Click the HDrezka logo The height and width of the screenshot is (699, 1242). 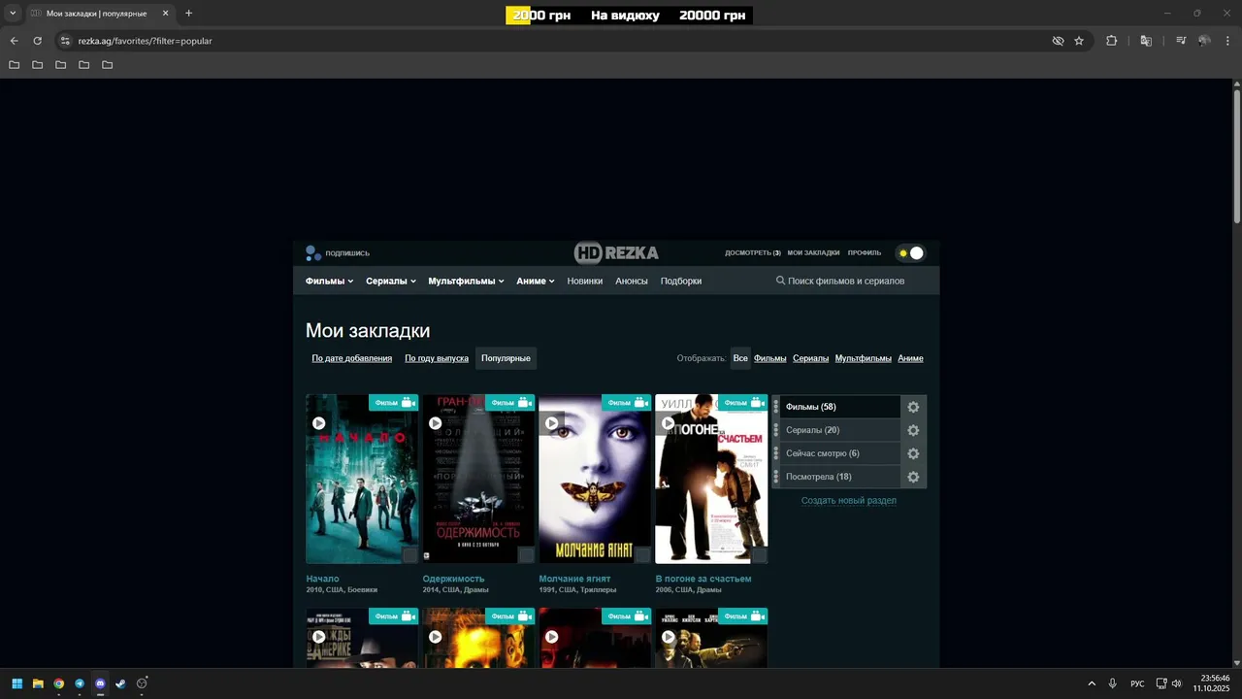pyautogui.click(x=616, y=253)
